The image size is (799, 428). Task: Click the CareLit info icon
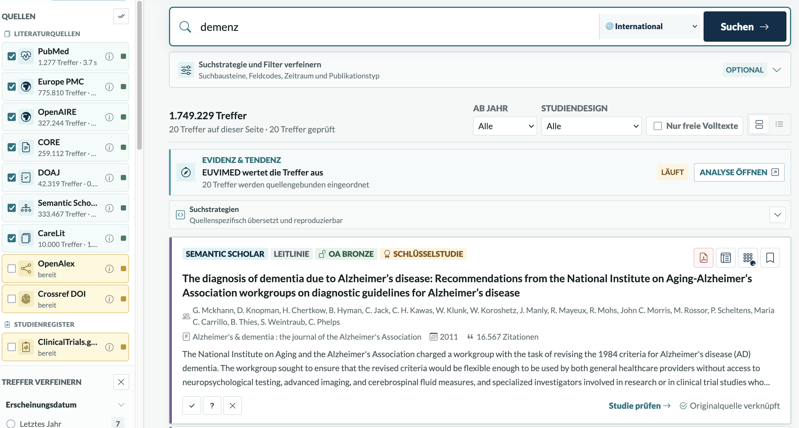109,238
